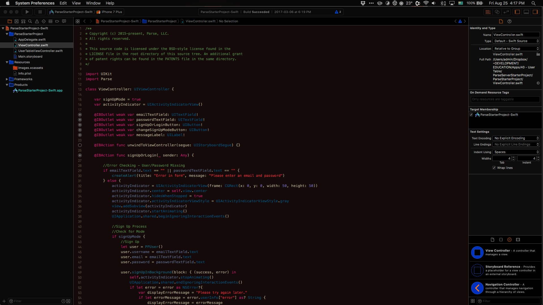This screenshot has height=305, width=543.
Task: Hide the Utilities right panel
Action: pos(535,12)
